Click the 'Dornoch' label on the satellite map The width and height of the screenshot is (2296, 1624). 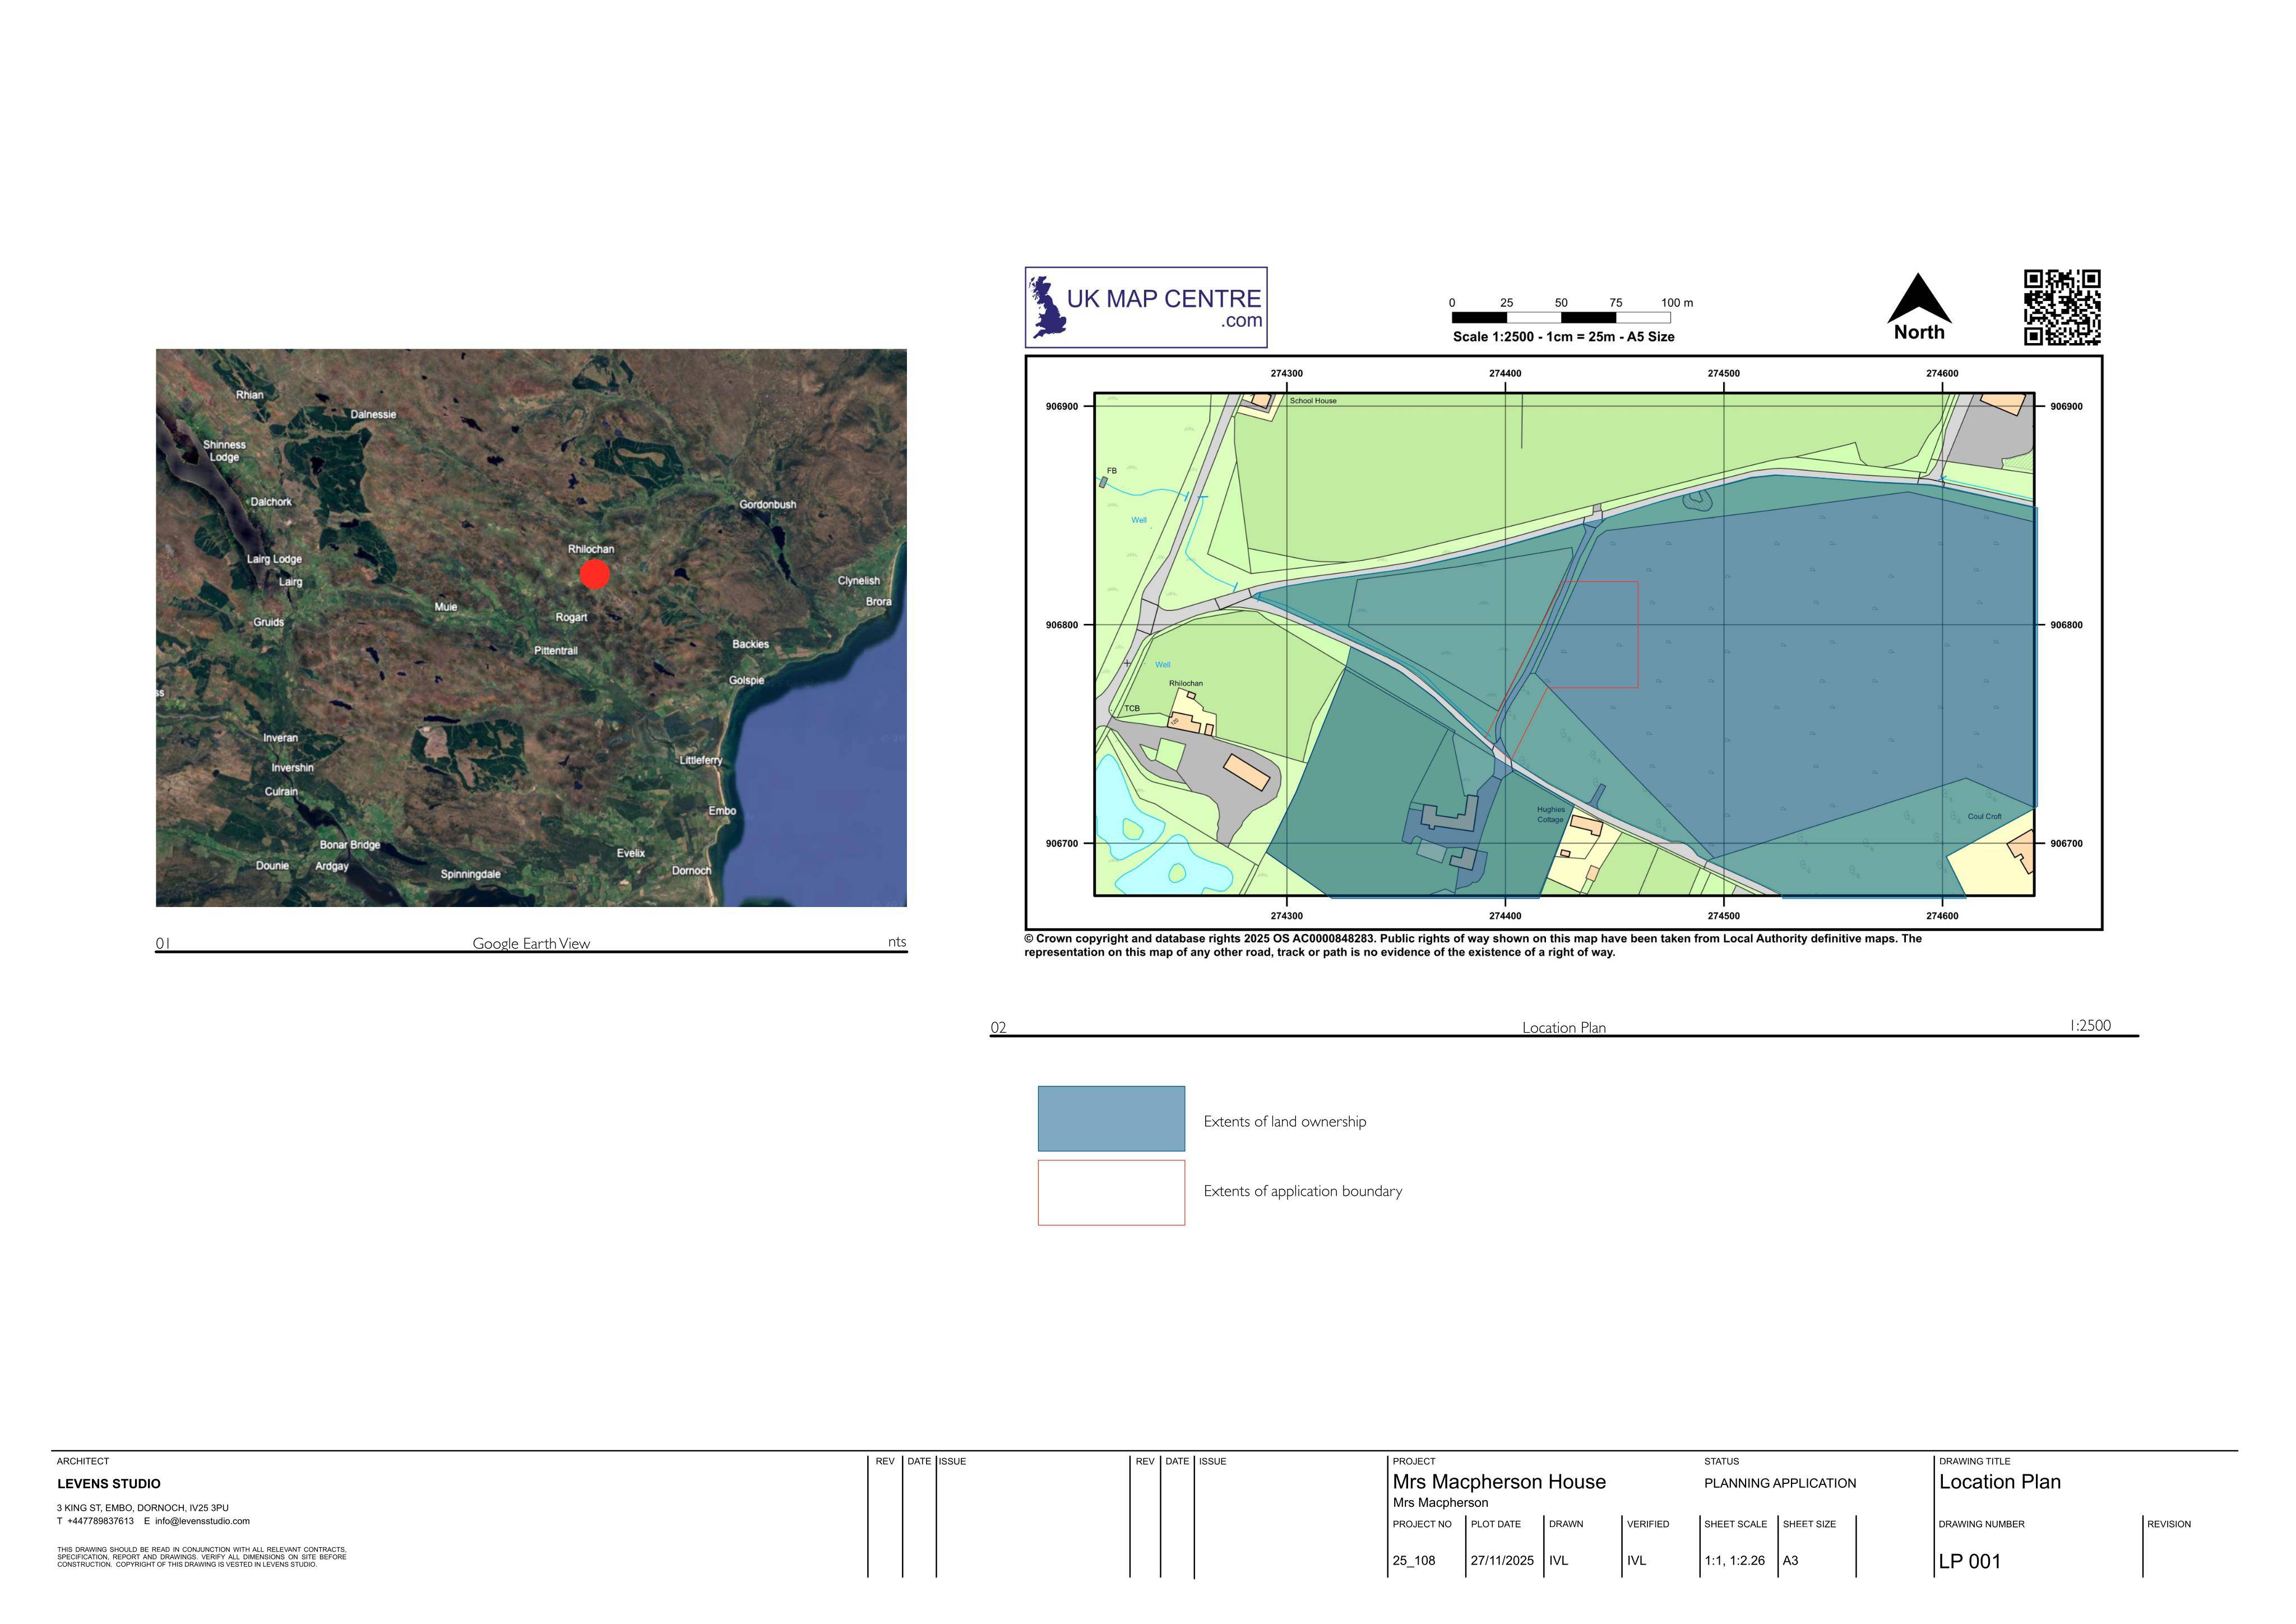691,870
